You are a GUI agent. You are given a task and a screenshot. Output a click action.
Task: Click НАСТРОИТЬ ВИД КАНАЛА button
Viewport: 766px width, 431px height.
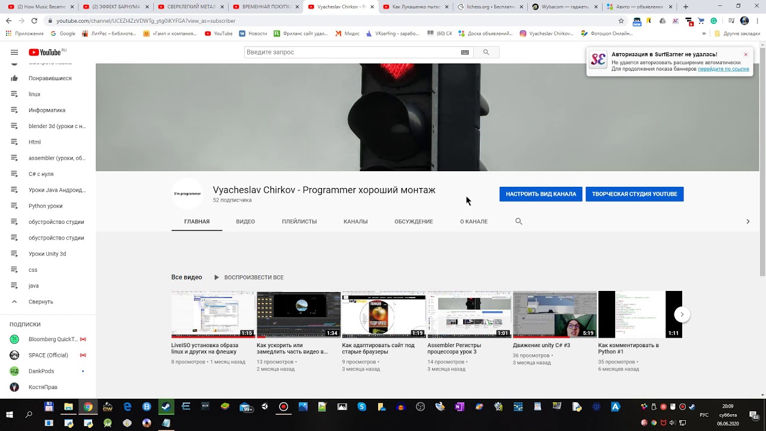coord(541,194)
